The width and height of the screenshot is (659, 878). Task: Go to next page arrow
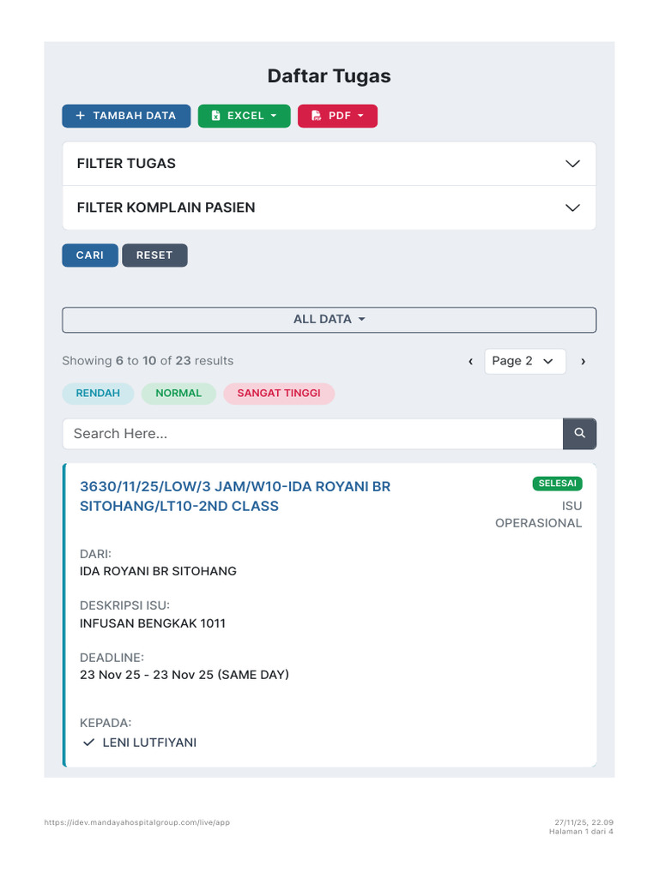click(583, 361)
